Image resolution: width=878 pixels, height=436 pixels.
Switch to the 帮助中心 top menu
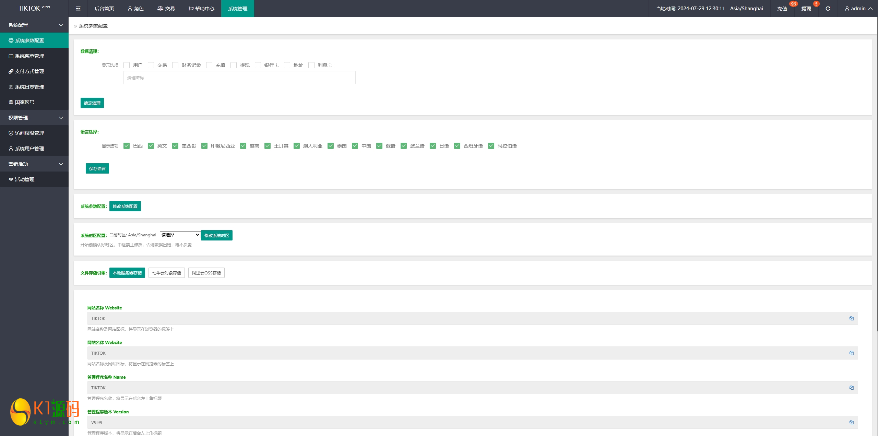tap(201, 9)
